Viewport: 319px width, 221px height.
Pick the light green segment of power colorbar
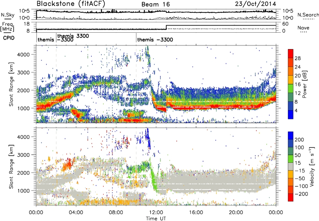coord(291,89)
